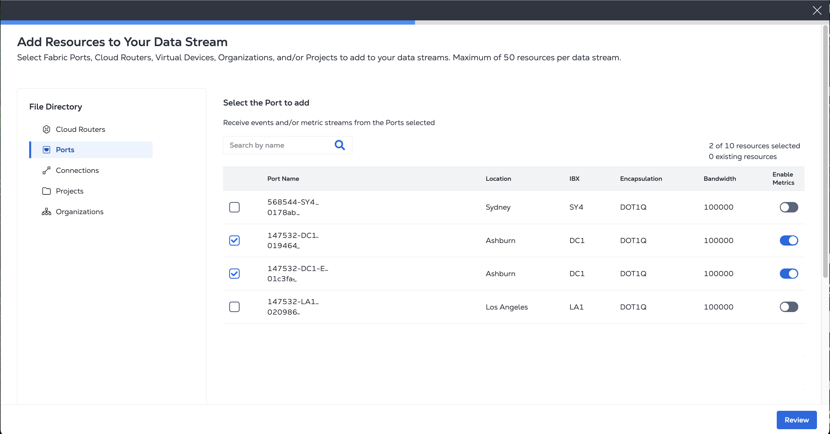Click the Review button
The image size is (830, 434).
coord(797,420)
